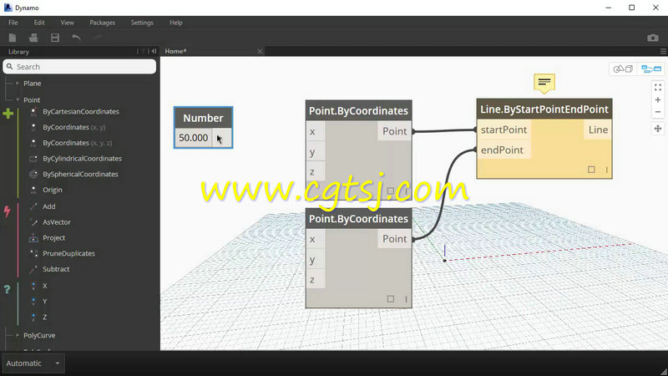
Task: Collapse the Point library category
Action: pos(18,99)
